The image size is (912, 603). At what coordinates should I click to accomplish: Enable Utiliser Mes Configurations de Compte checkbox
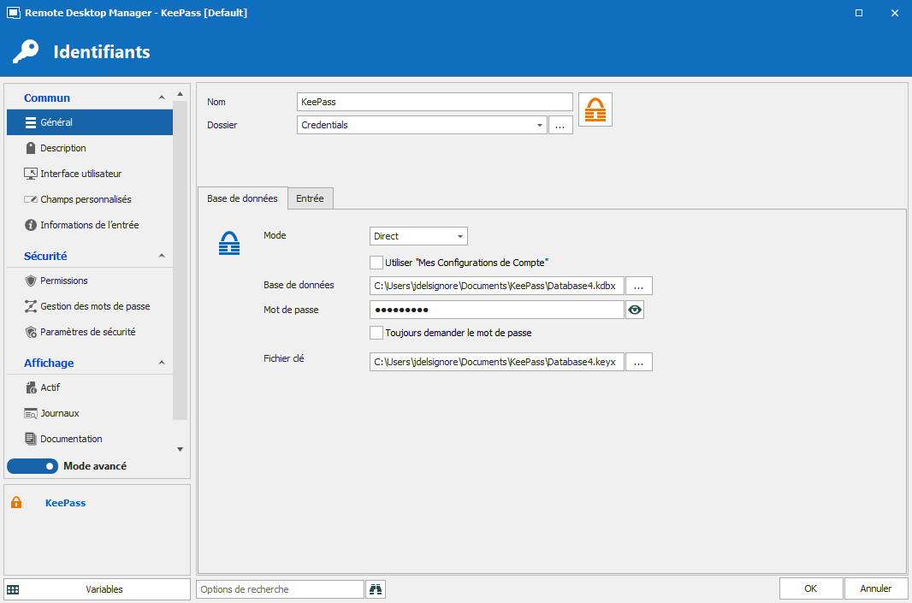[x=376, y=263]
